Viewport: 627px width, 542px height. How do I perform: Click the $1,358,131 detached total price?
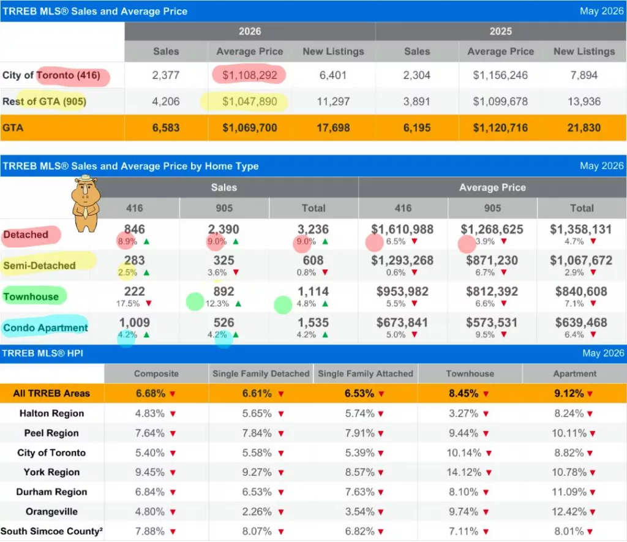click(581, 229)
